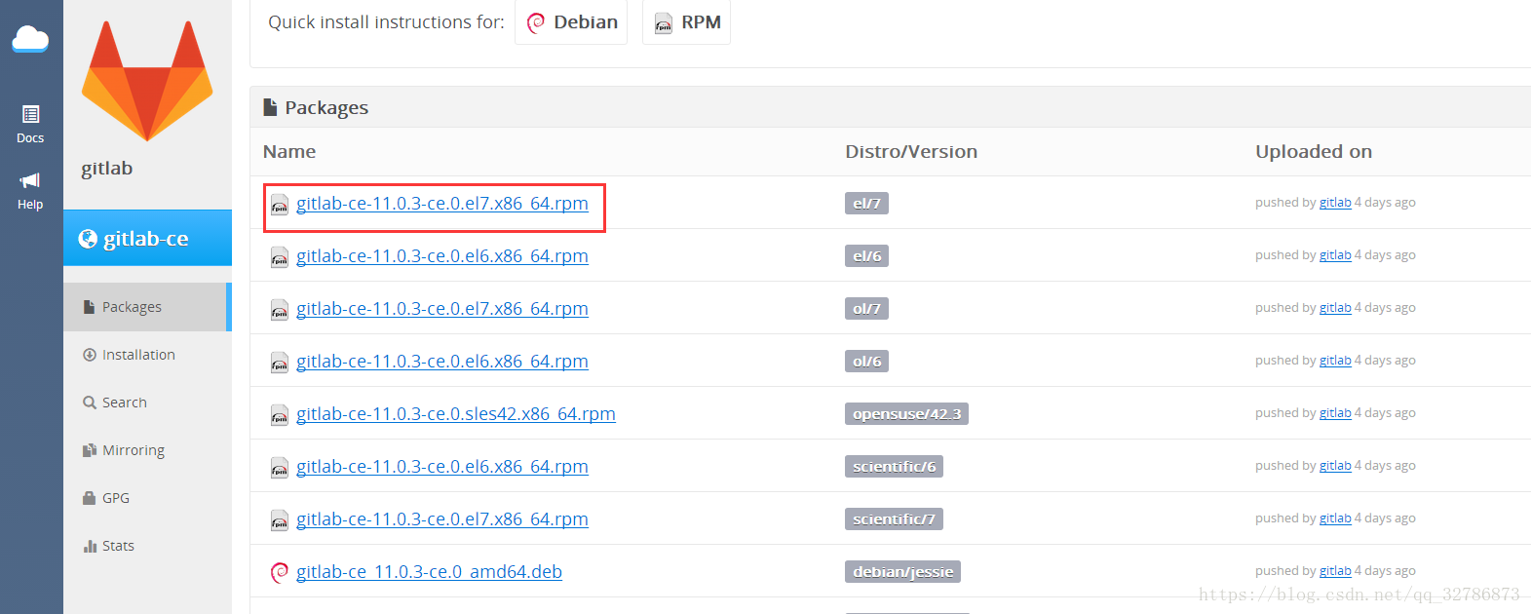The height and width of the screenshot is (614, 1531).
Task: Click the Quick install instructions label
Action: tap(386, 21)
